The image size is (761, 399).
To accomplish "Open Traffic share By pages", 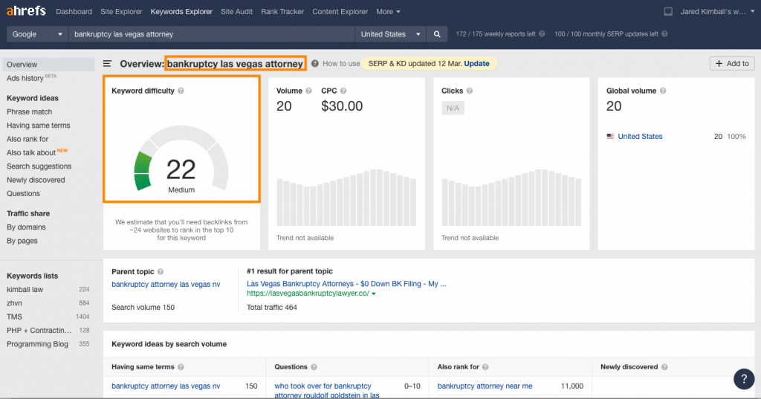I will tap(22, 241).
